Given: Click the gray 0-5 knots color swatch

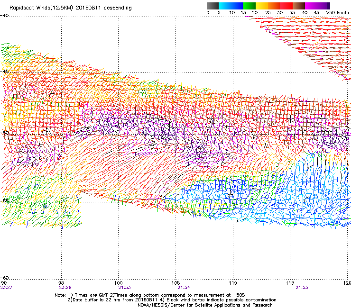Looking at the screenshot, I should click(212, 6).
